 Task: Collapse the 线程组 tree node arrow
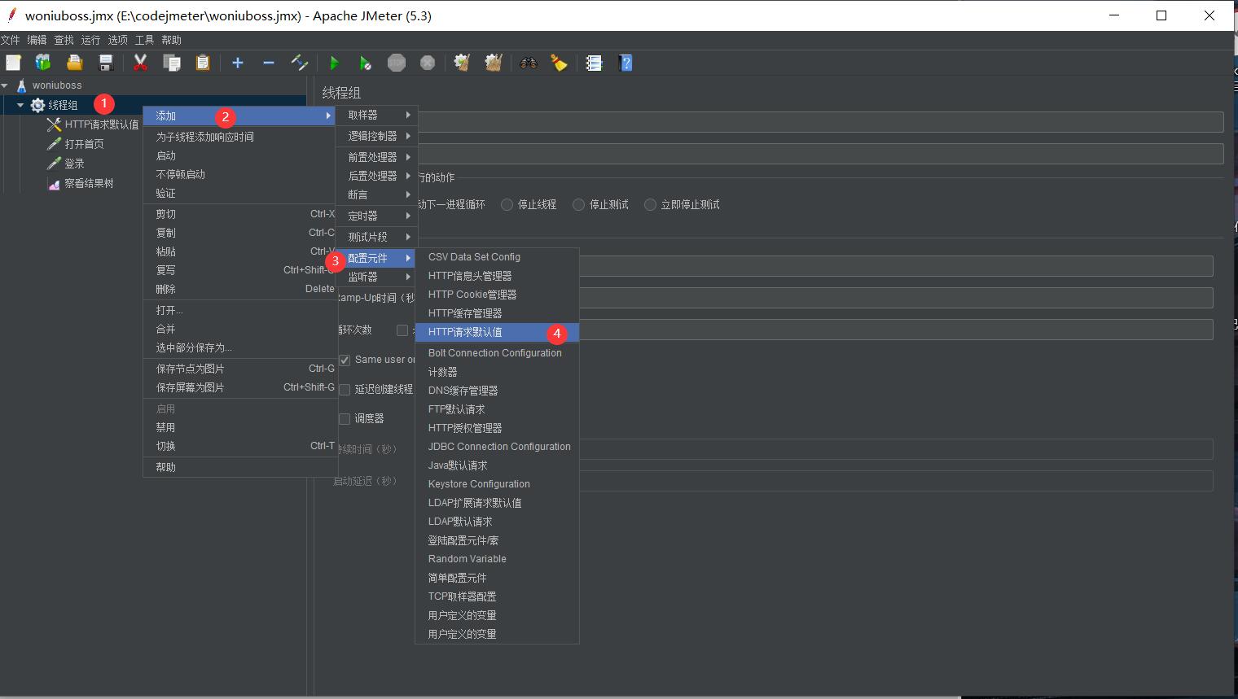pyautogui.click(x=20, y=105)
